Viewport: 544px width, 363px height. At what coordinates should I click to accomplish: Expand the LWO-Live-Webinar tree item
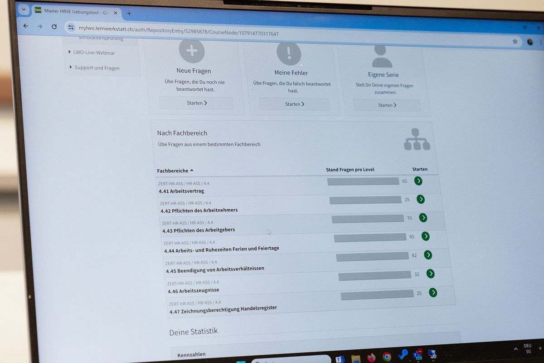[69, 52]
